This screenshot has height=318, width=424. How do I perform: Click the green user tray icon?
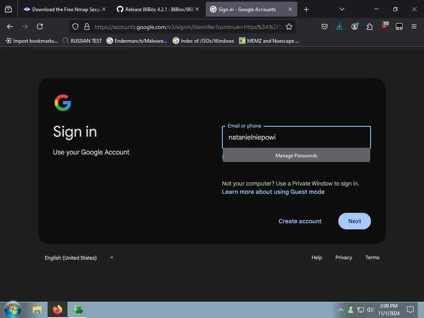(x=350, y=310)
